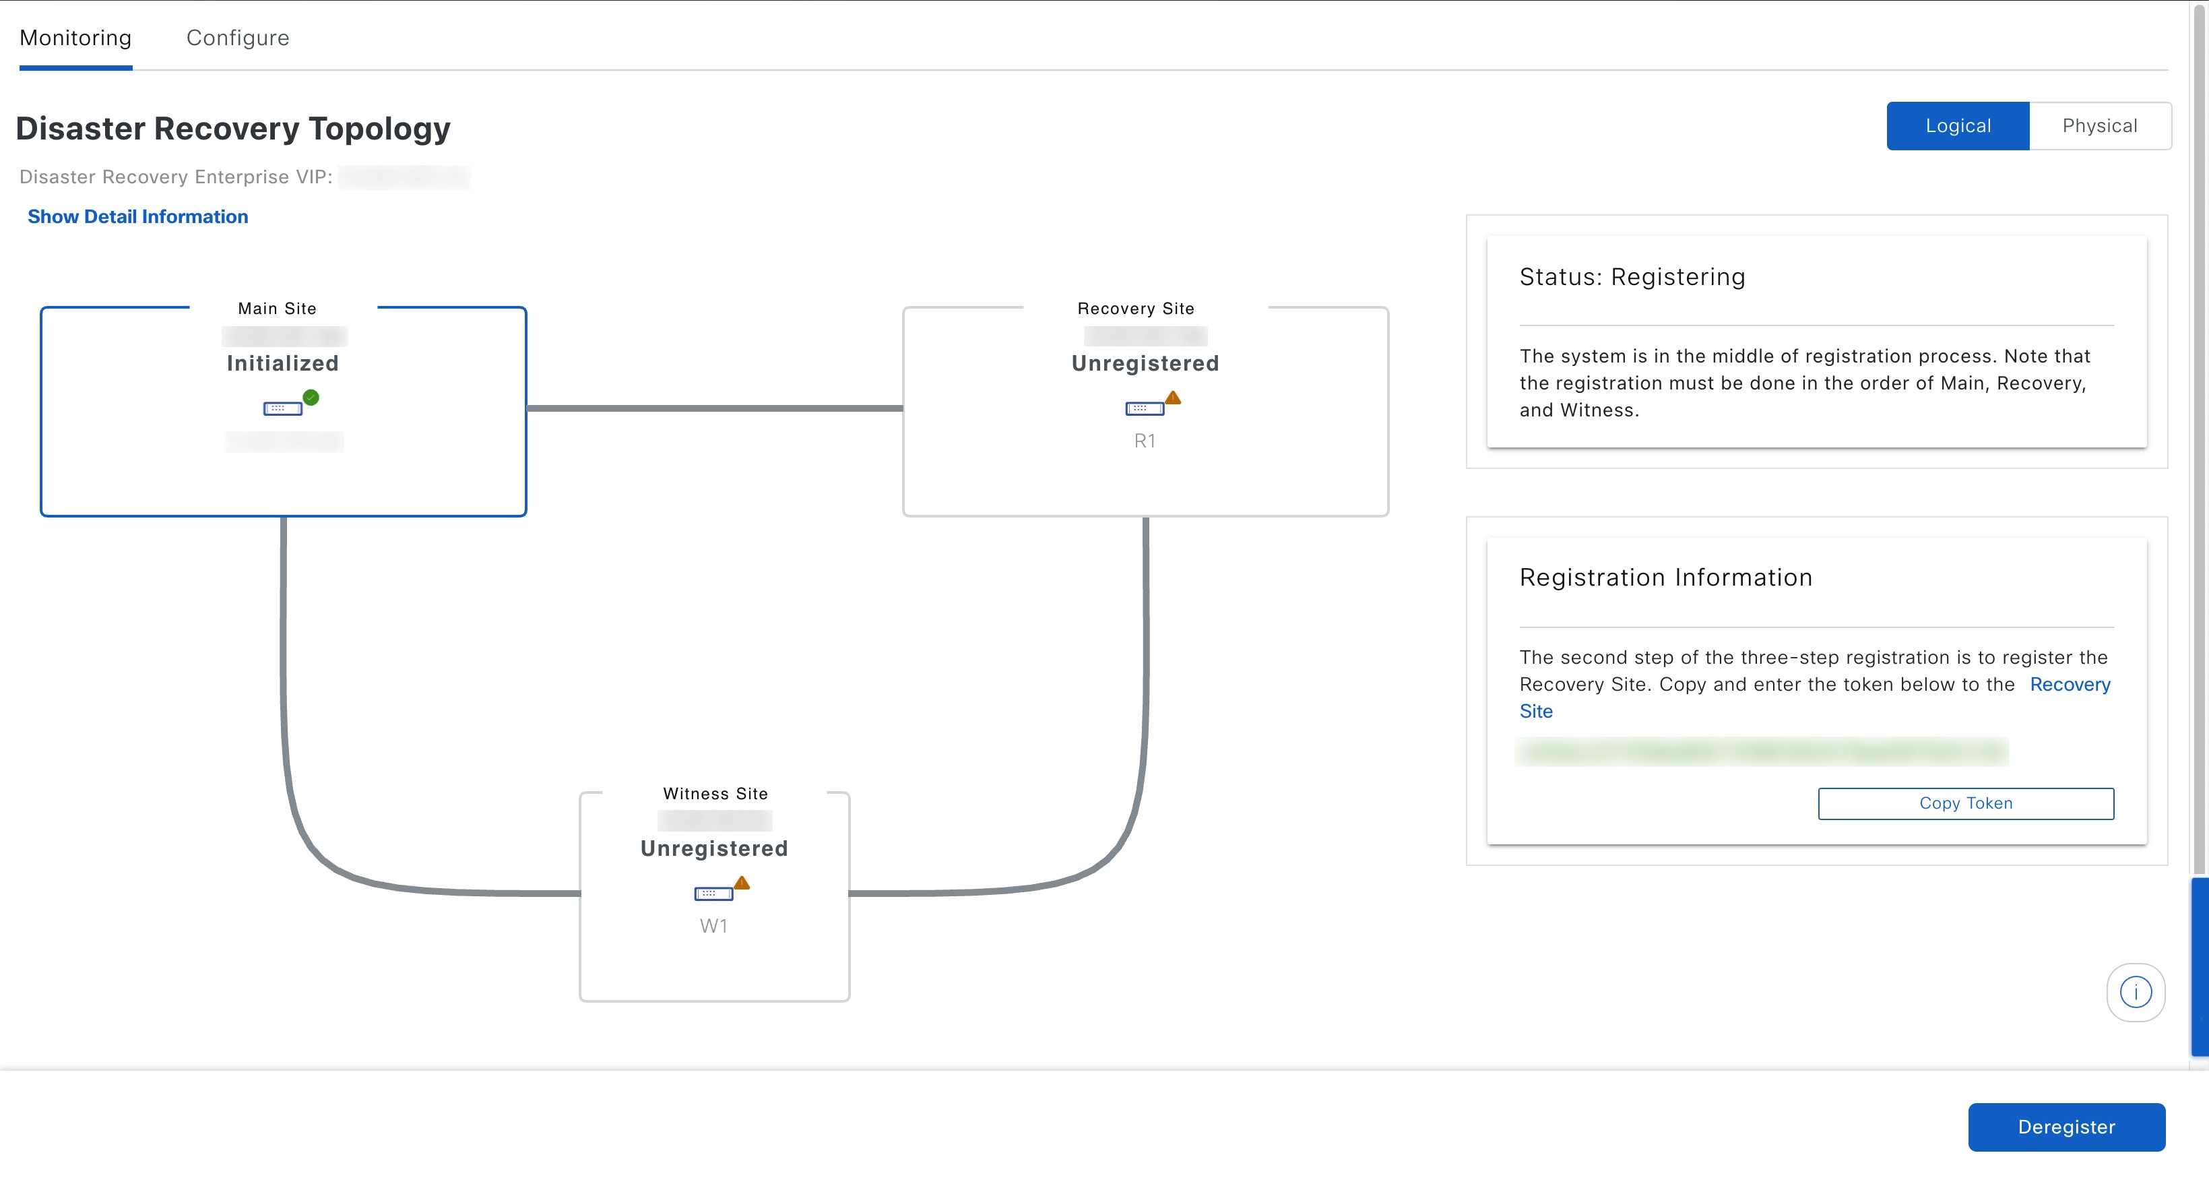Image resolution: width=2209 pixels, height=1184 pixels.
Task: Click the Witness Site Unregistered label
Action: point(713,848)
